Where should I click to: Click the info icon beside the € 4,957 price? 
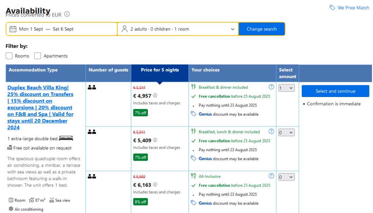(155, 96)
